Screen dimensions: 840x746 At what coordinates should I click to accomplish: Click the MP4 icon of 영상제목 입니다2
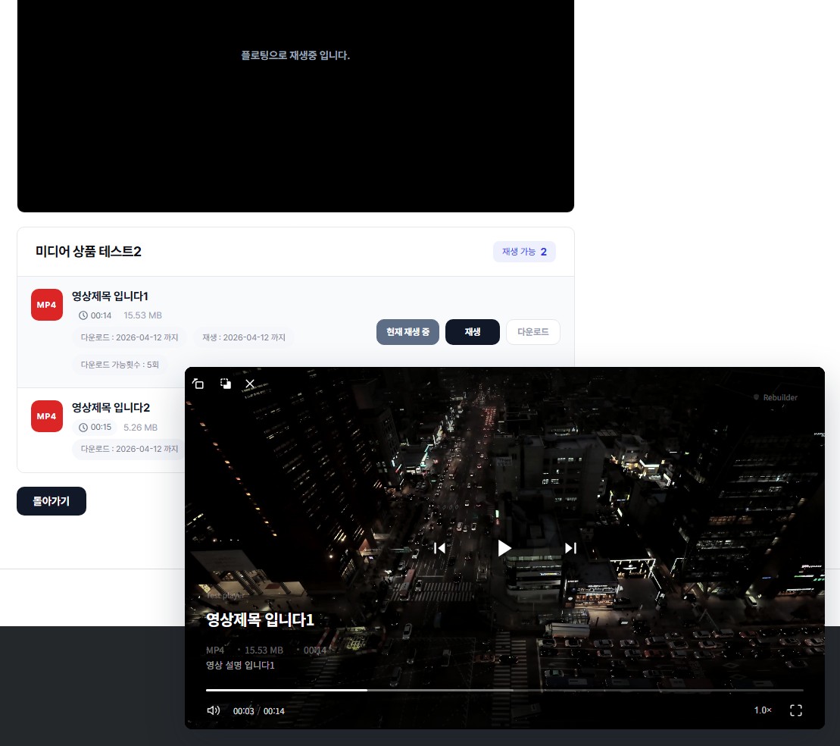47,416
